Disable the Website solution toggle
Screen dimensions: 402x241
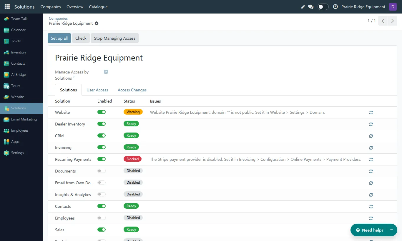(102, 112)
